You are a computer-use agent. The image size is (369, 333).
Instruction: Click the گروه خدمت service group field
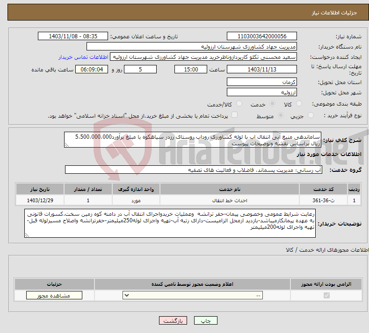[194, 170]
